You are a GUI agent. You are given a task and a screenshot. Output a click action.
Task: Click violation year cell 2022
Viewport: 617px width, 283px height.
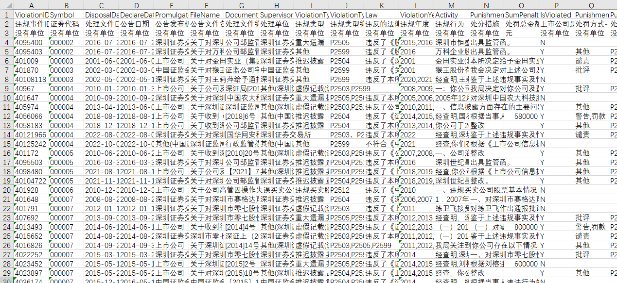pos(416,135)
